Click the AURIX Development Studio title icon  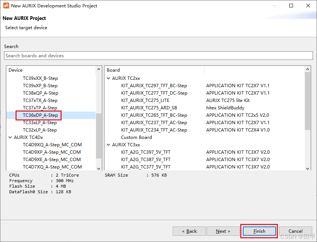coord(6,6)
